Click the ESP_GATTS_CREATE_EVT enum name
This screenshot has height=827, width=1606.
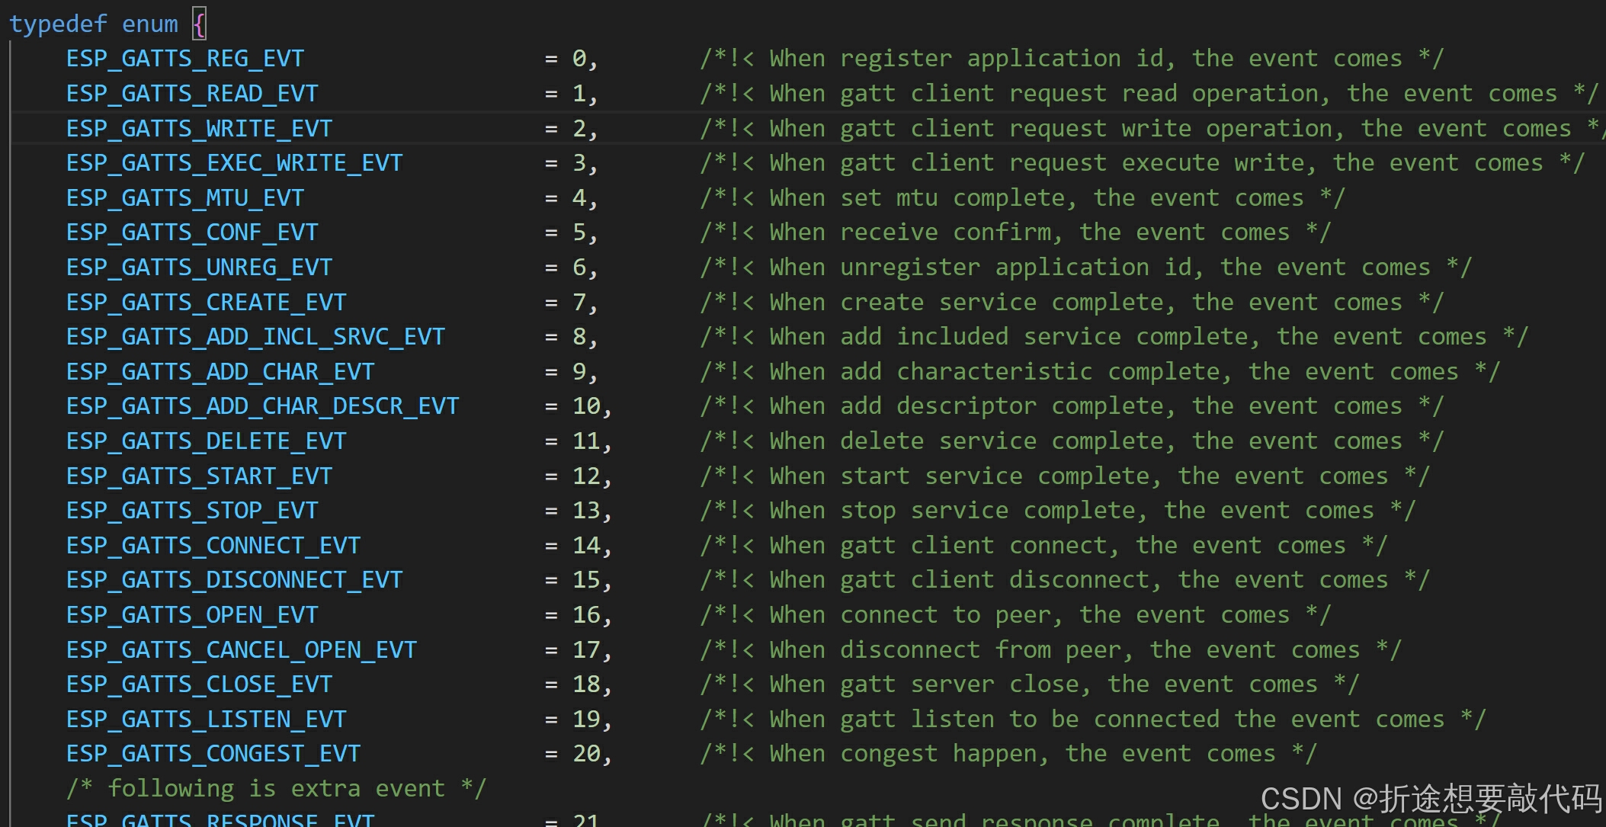coord(206,303)
